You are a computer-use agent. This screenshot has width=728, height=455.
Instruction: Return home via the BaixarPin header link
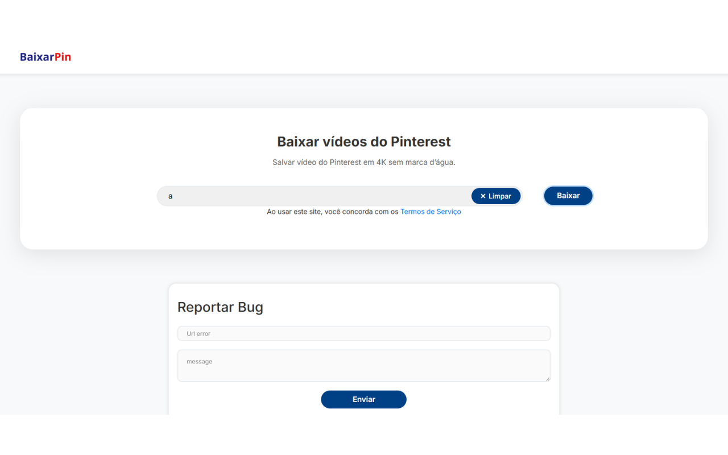[x=45, y=56]
